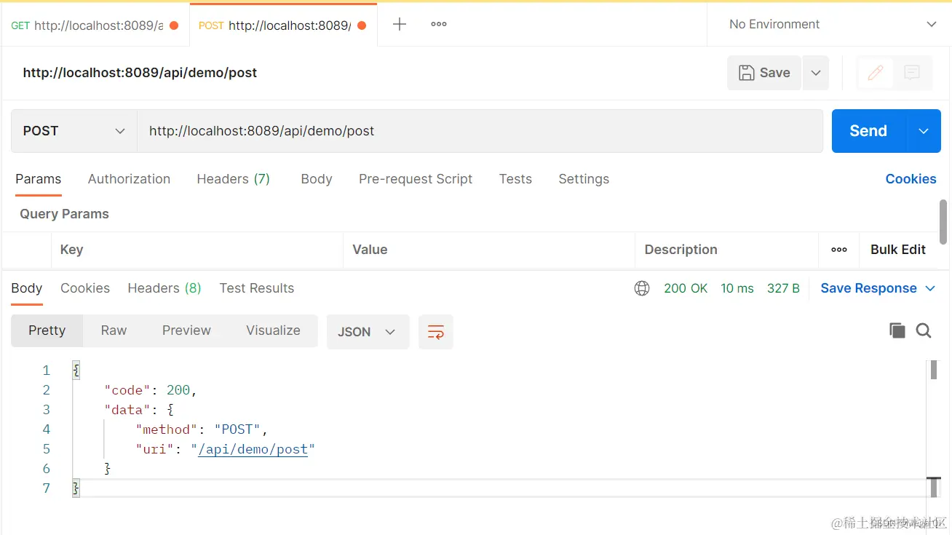Select the Pretty view
Screen dimensions: 952x535
(x=47, y=330)
